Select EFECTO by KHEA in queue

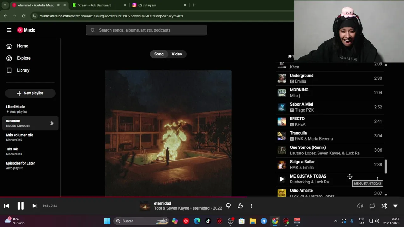click(330, 121)
